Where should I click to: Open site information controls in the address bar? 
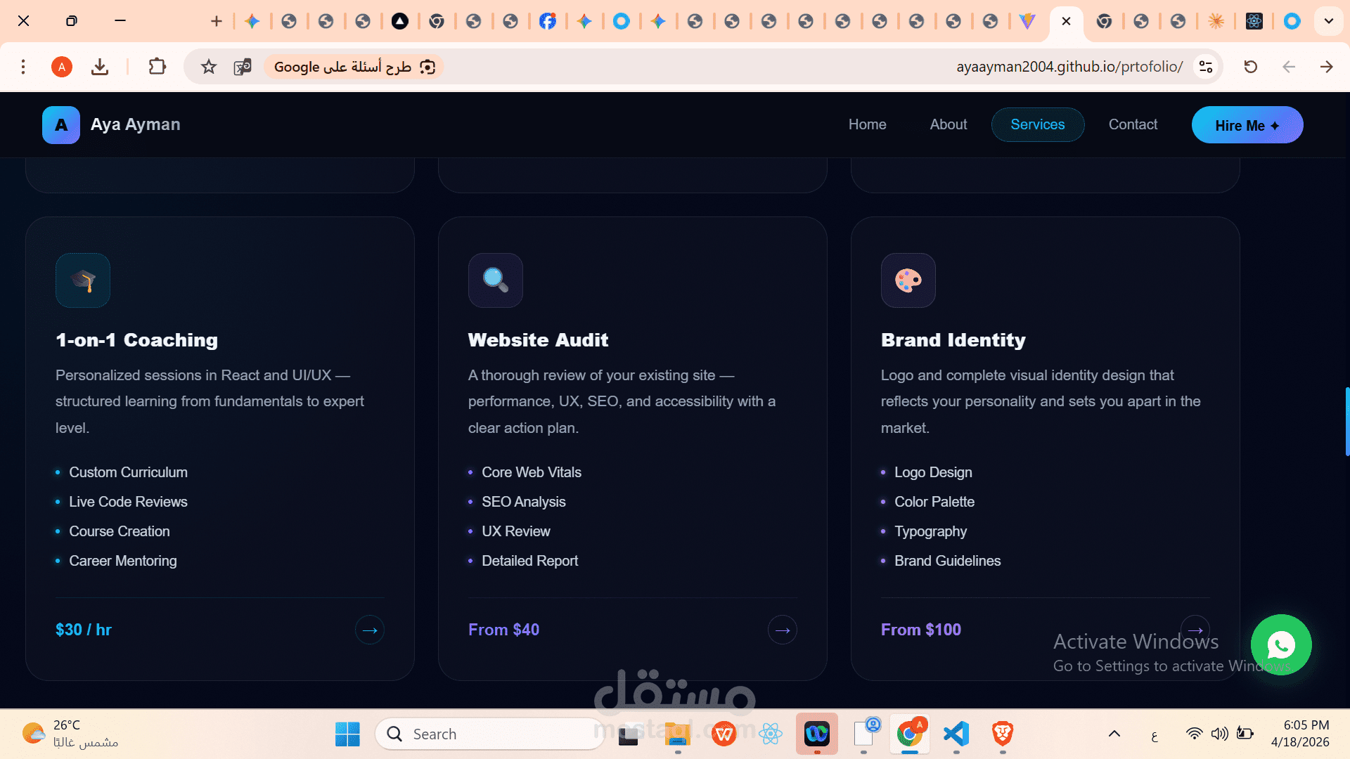(1206, 67)
